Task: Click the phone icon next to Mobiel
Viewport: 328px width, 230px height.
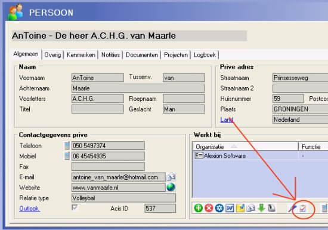Action: tap(67, 156)
